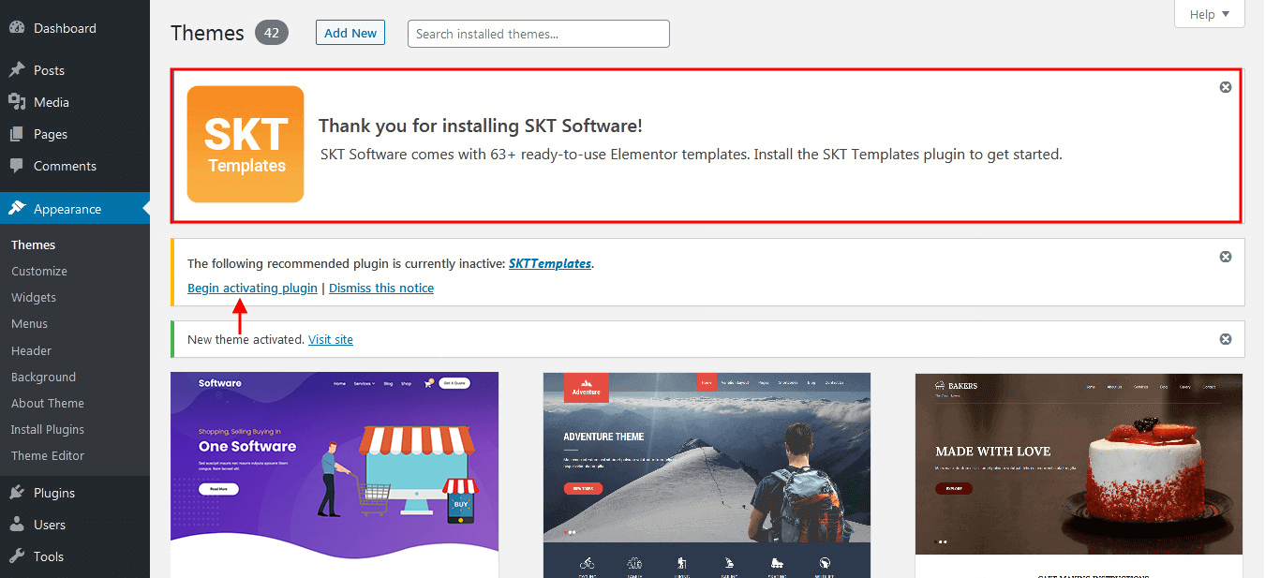Open the About Theme submenu item

pos(48,403)
